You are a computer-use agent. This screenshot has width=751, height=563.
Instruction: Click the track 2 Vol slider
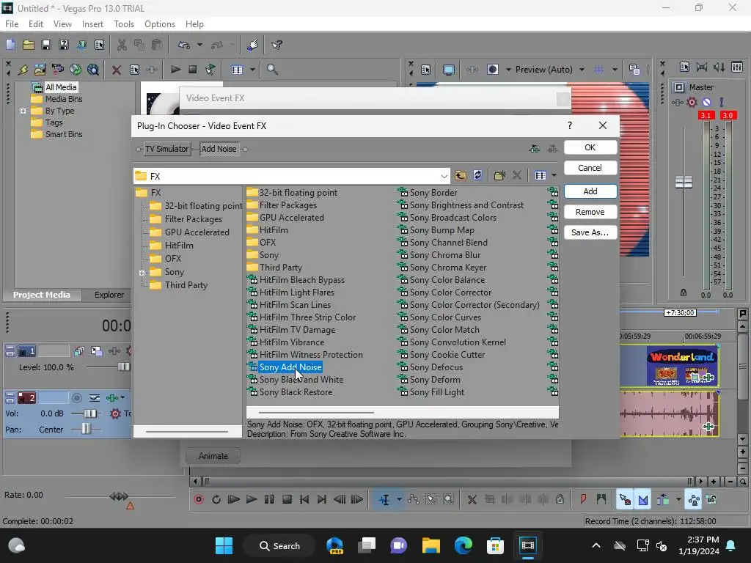[x=90, y=413]
